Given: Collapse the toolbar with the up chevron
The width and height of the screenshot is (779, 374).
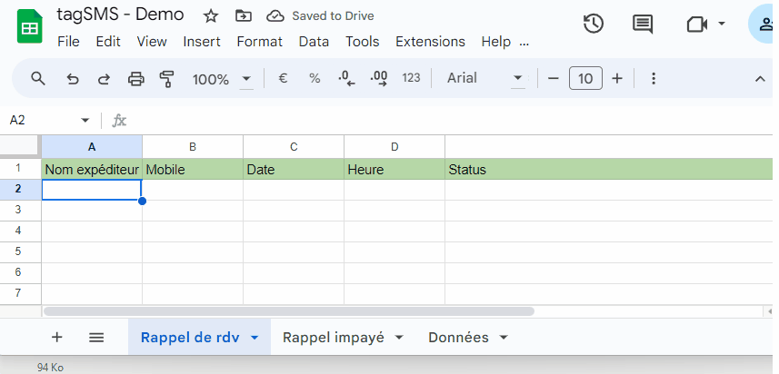Looking at the screenshot, I should click(x=760, y=79).
